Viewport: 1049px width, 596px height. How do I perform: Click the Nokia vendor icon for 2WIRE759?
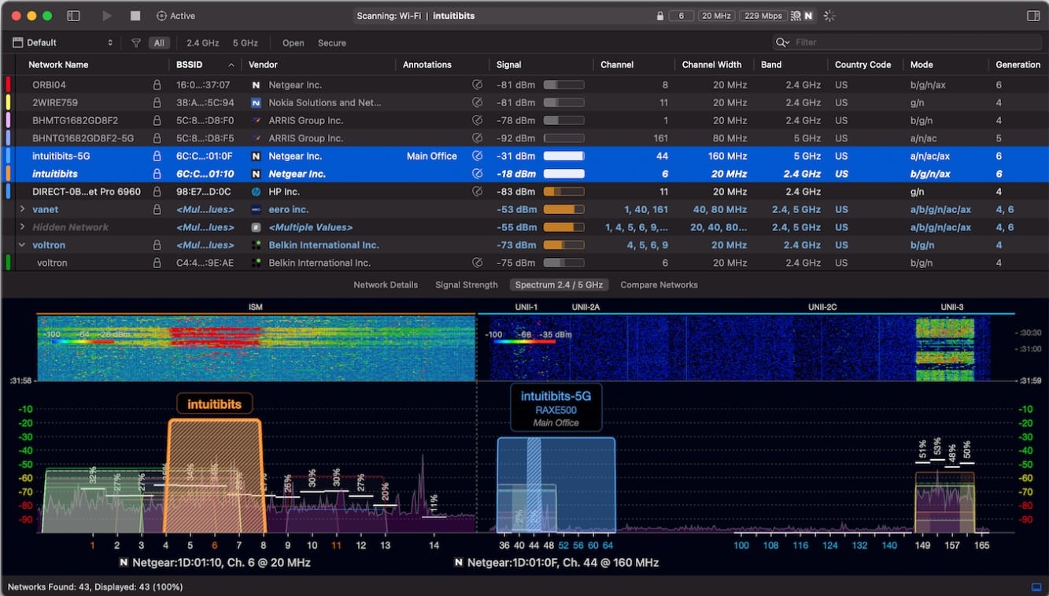pos(256,102)
